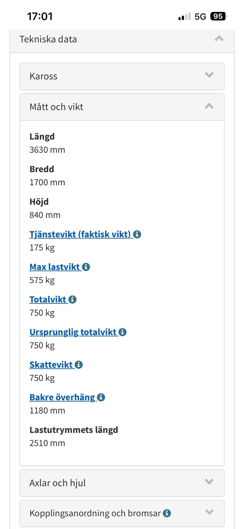
Task: Collapse the Tekniska data section
Action: [219, 39]
